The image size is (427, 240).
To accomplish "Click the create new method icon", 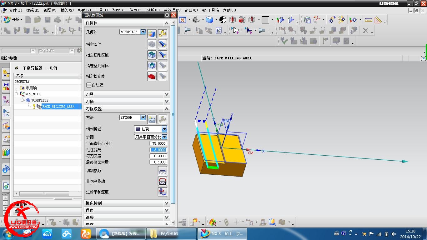I will 152,119.
